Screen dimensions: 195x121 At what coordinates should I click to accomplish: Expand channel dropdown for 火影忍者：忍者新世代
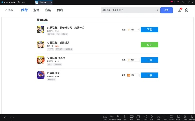point(133,30)
